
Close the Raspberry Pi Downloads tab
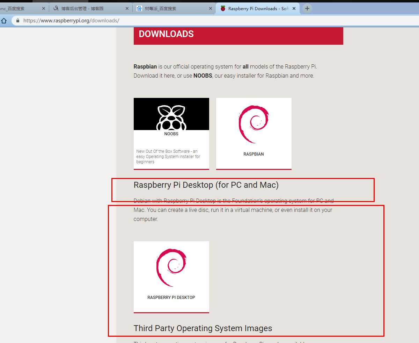tap(294, 8)
